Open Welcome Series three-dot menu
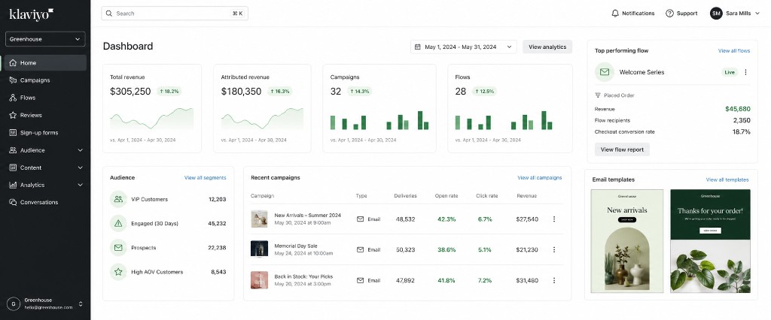This screenshot has height=320, width=771. coord(745,72)
